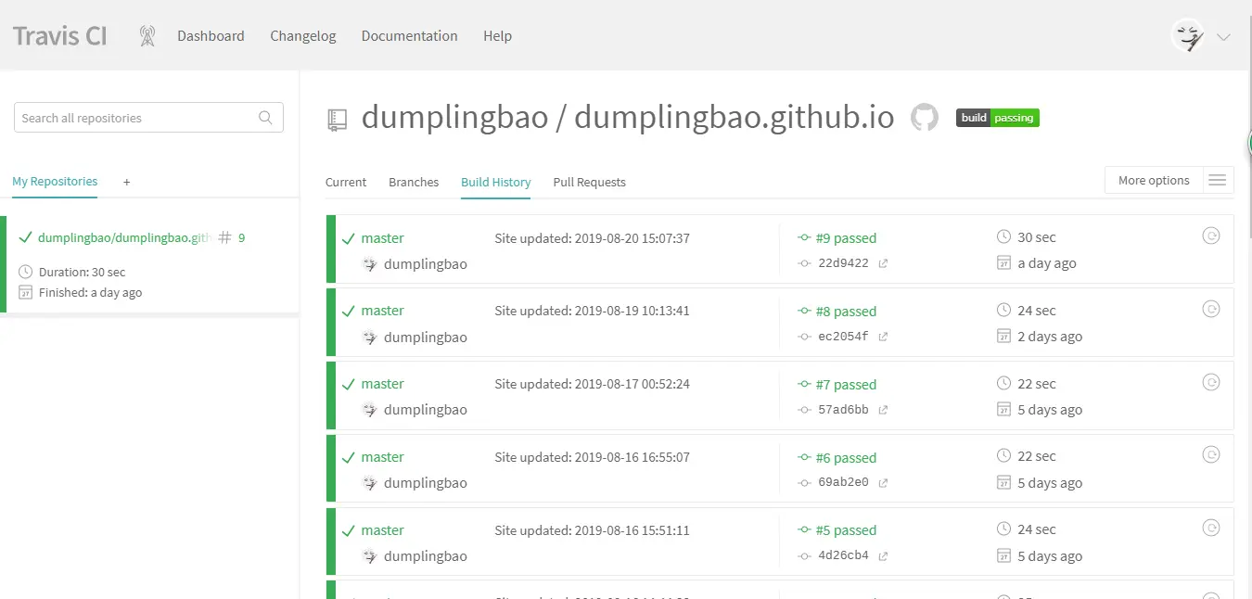The height and width of the screenshot is (599, 1252).
Task: Open commit 22d9422
Action: point(843,263)
